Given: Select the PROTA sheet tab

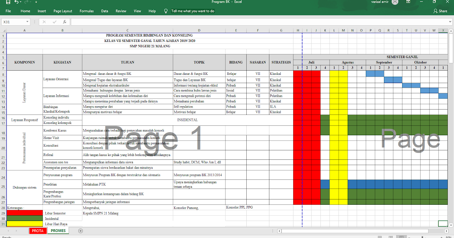Looking at the screenshot, I should click(37, 231).
